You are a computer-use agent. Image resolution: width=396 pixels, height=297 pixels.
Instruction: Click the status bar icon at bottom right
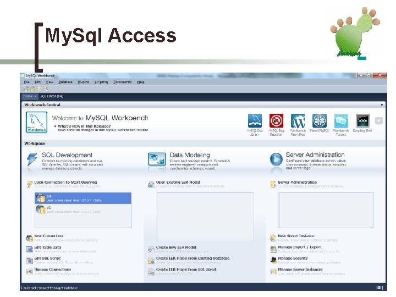pos(379,288)
